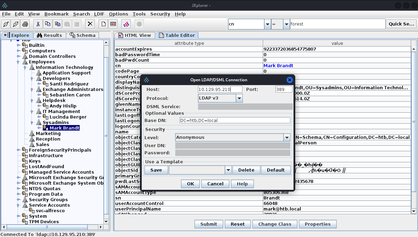Collapse the Sysadmins tree node
The image size is (418, 237).
tap(32, 123)
